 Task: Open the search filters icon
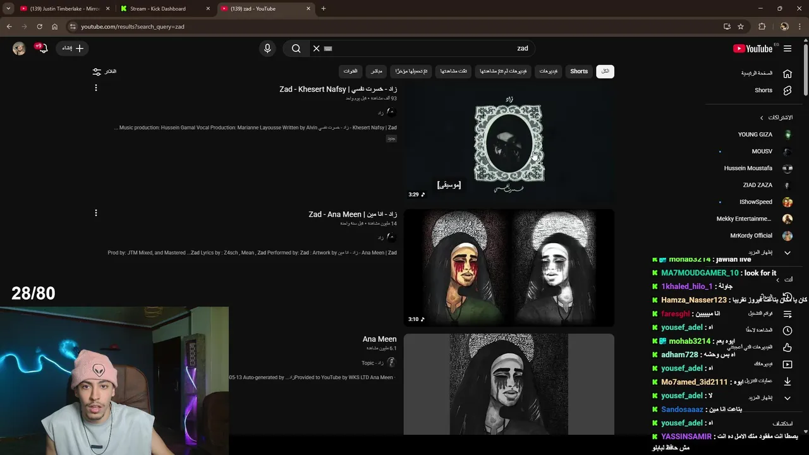coord(97,71)
